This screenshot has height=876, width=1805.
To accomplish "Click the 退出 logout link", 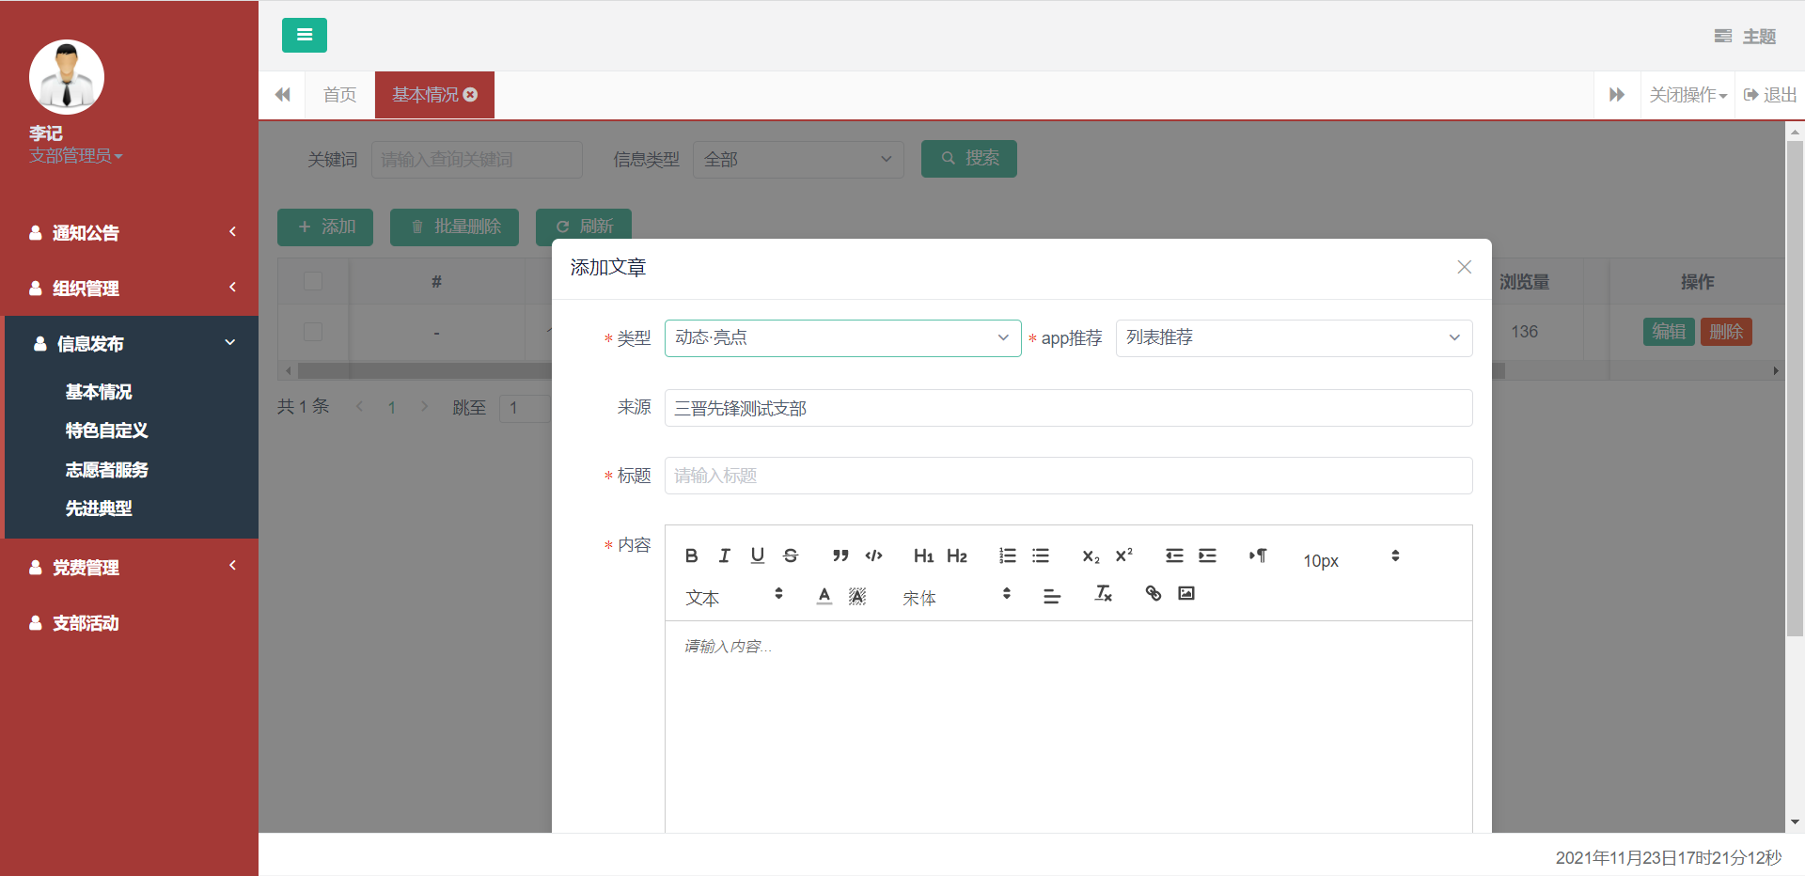I will [x=1770, y=95].
